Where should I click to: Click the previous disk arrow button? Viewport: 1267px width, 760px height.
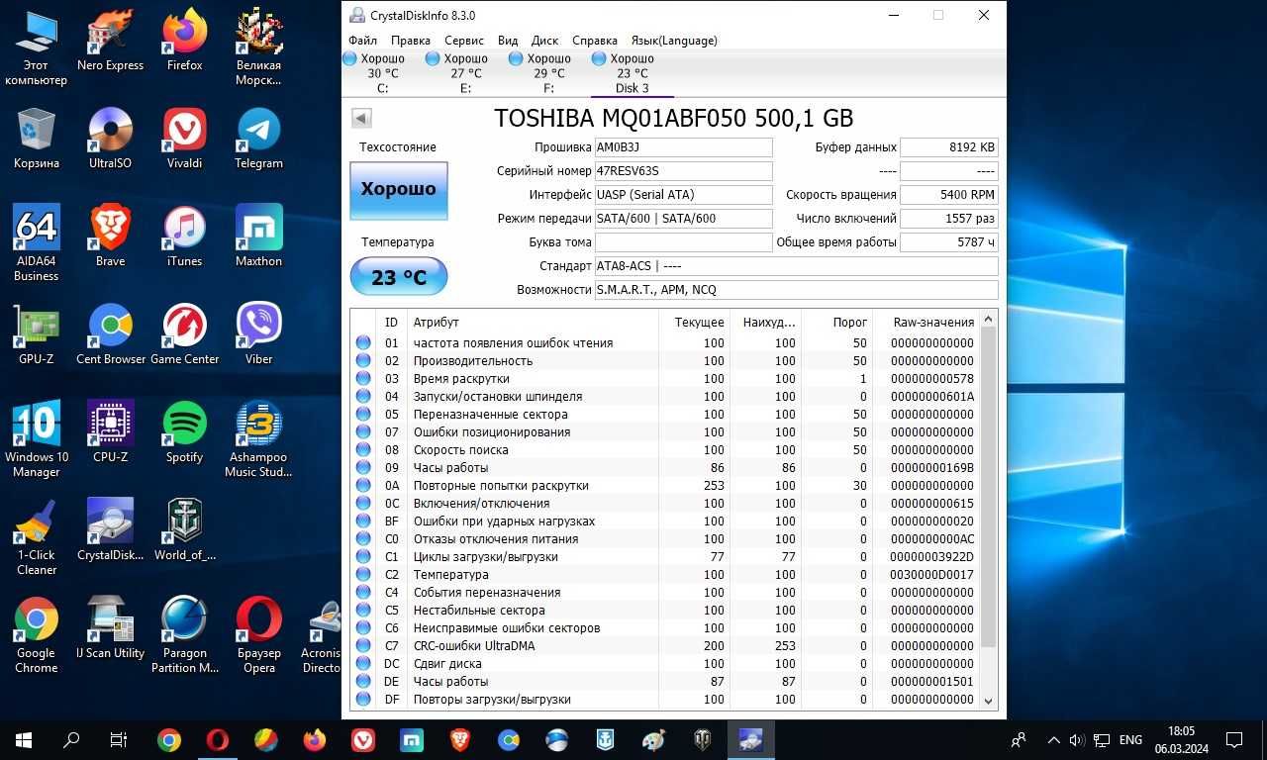pyautogui.click(x=361, y=119)
